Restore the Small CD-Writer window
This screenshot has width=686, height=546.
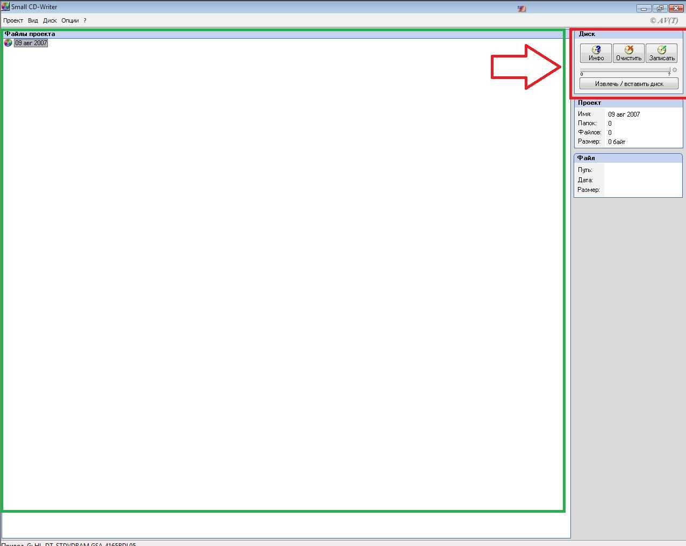pyautogui.click(x=660, y=9)
